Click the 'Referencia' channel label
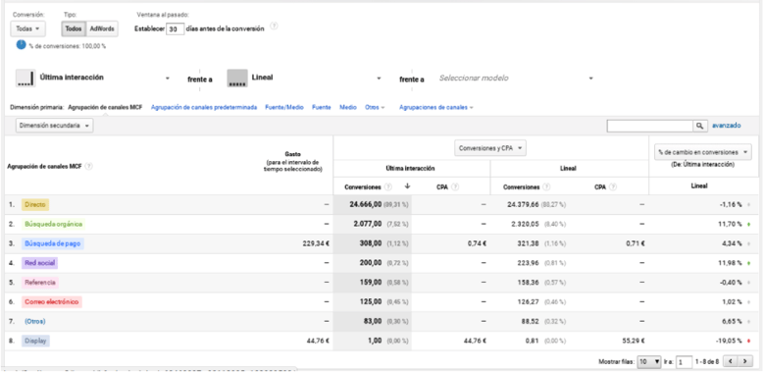Image resolution: width=765 pixels, height=372 pixels. pos(40,283)
